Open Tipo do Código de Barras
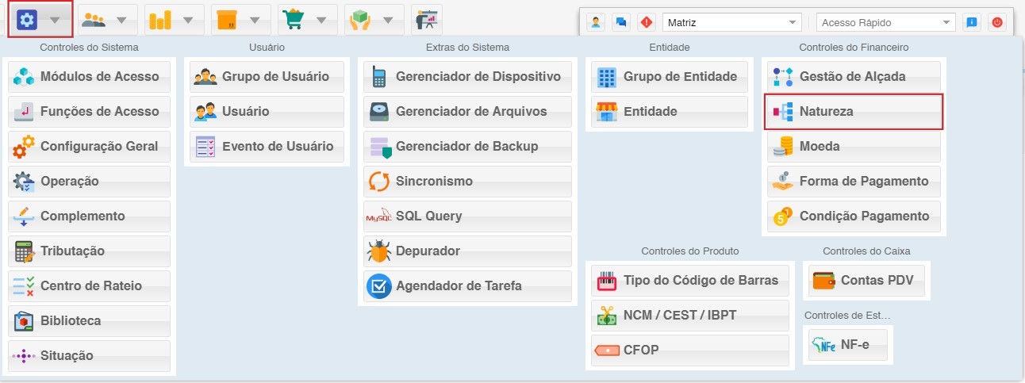Screen dimensions: 1025x383 pyautogui.click(x=690, y=280)
